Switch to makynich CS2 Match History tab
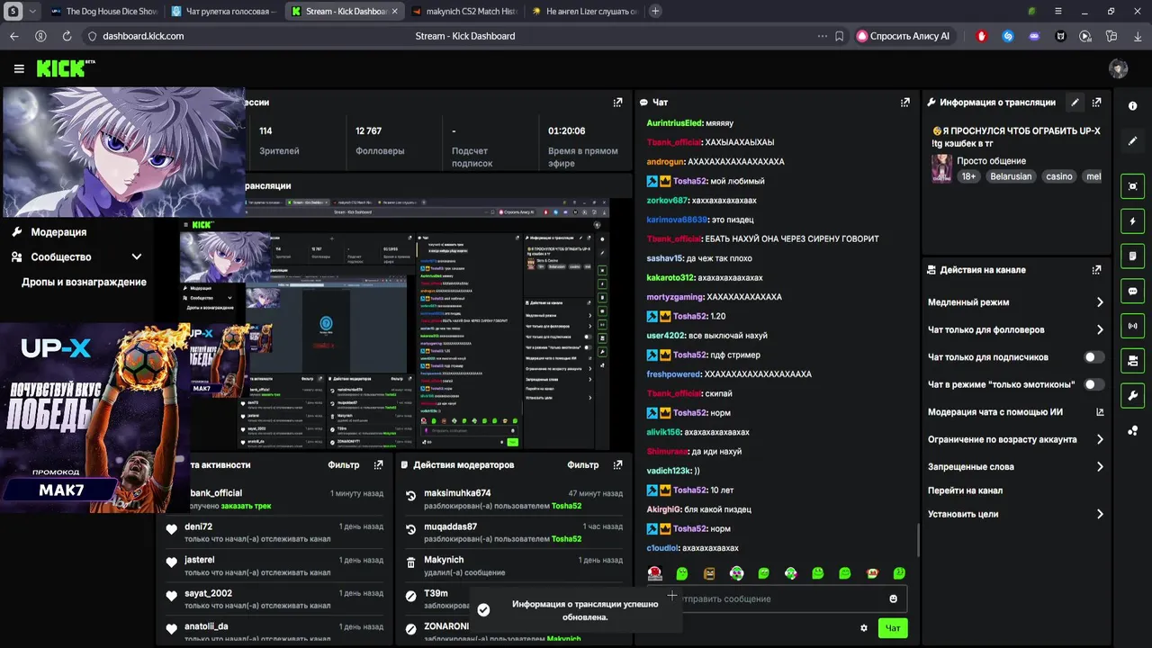 point(463,12)
